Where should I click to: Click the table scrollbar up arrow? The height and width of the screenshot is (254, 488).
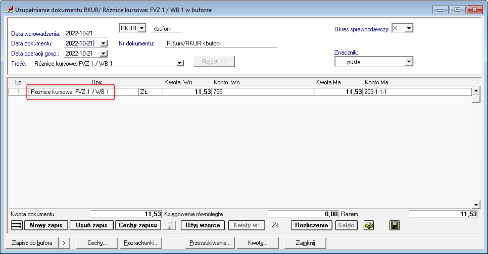476,90
